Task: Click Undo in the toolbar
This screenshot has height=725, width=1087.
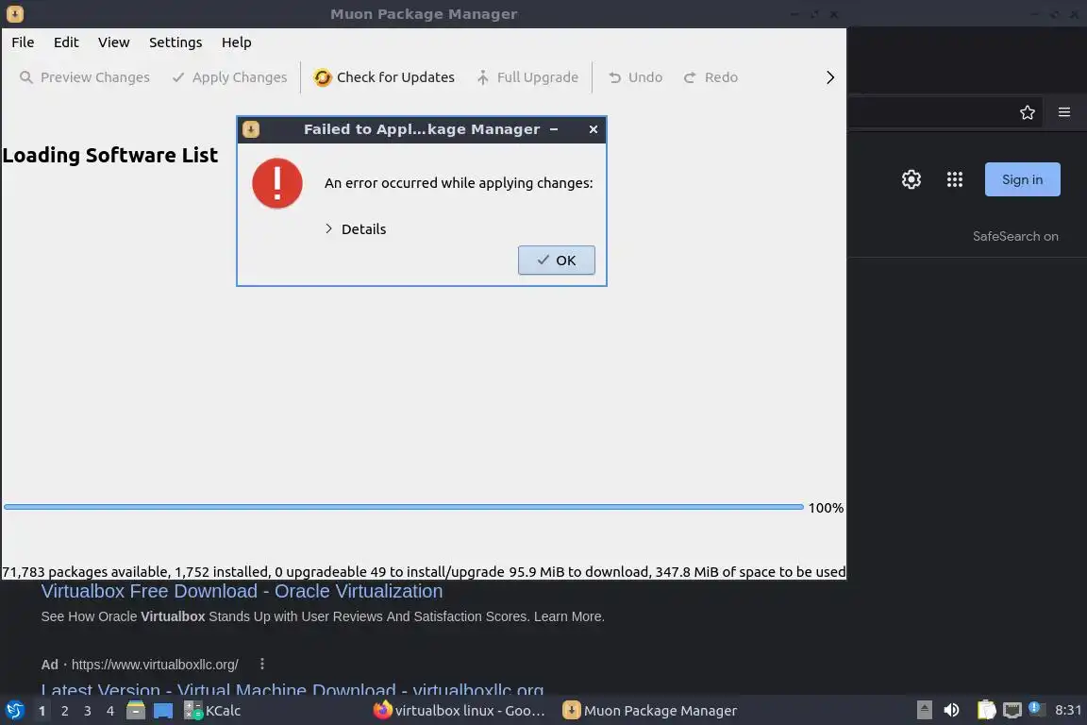Action: [x=636, y=77]
